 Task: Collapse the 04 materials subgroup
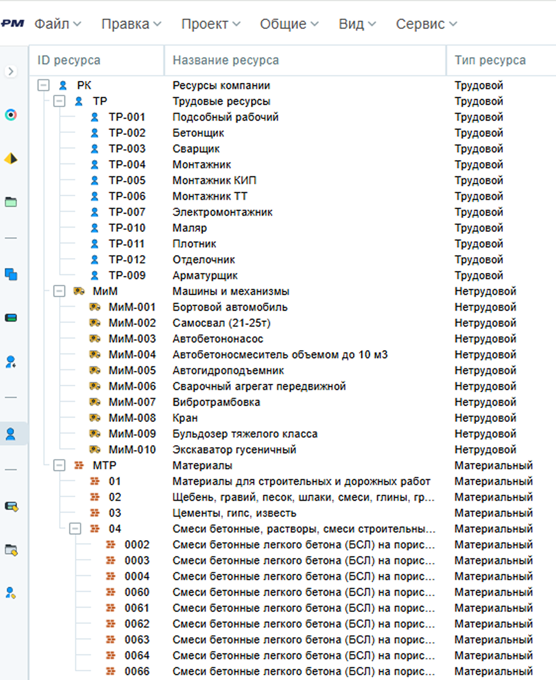(75, 529)
